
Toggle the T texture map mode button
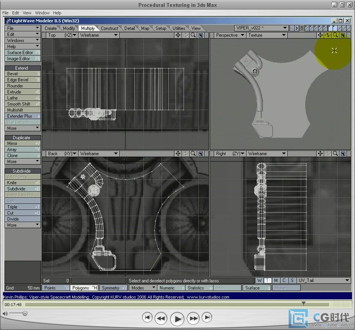[268, 280]
